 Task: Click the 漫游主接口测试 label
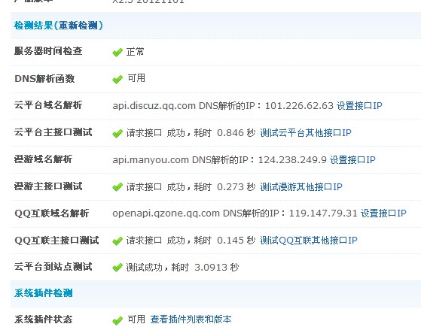(x=48, y=186)
